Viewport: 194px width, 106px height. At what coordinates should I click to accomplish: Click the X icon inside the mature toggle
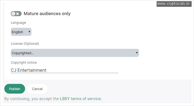pyautogui.click(x=18, y=14)
